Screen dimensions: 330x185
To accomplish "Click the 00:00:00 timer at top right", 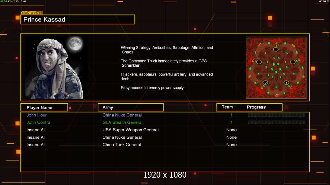I will pyautogui.click(x=324, y=1).
